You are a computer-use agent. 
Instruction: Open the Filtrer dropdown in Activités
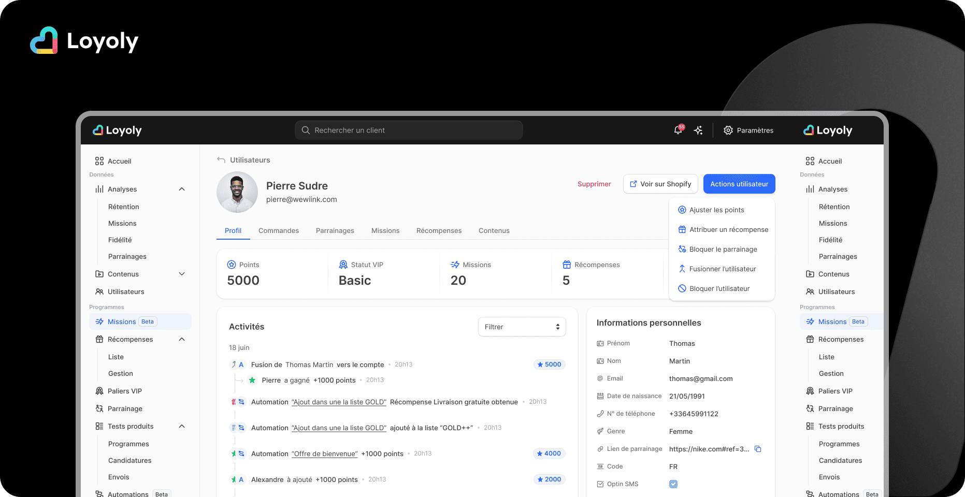coord(522,327)
